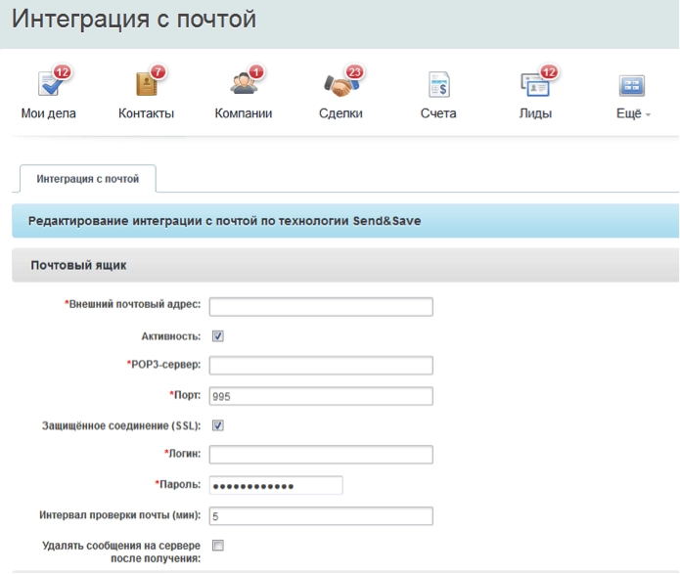Open the Компании people icon
The image size is (680, 574).
(242, 86)
